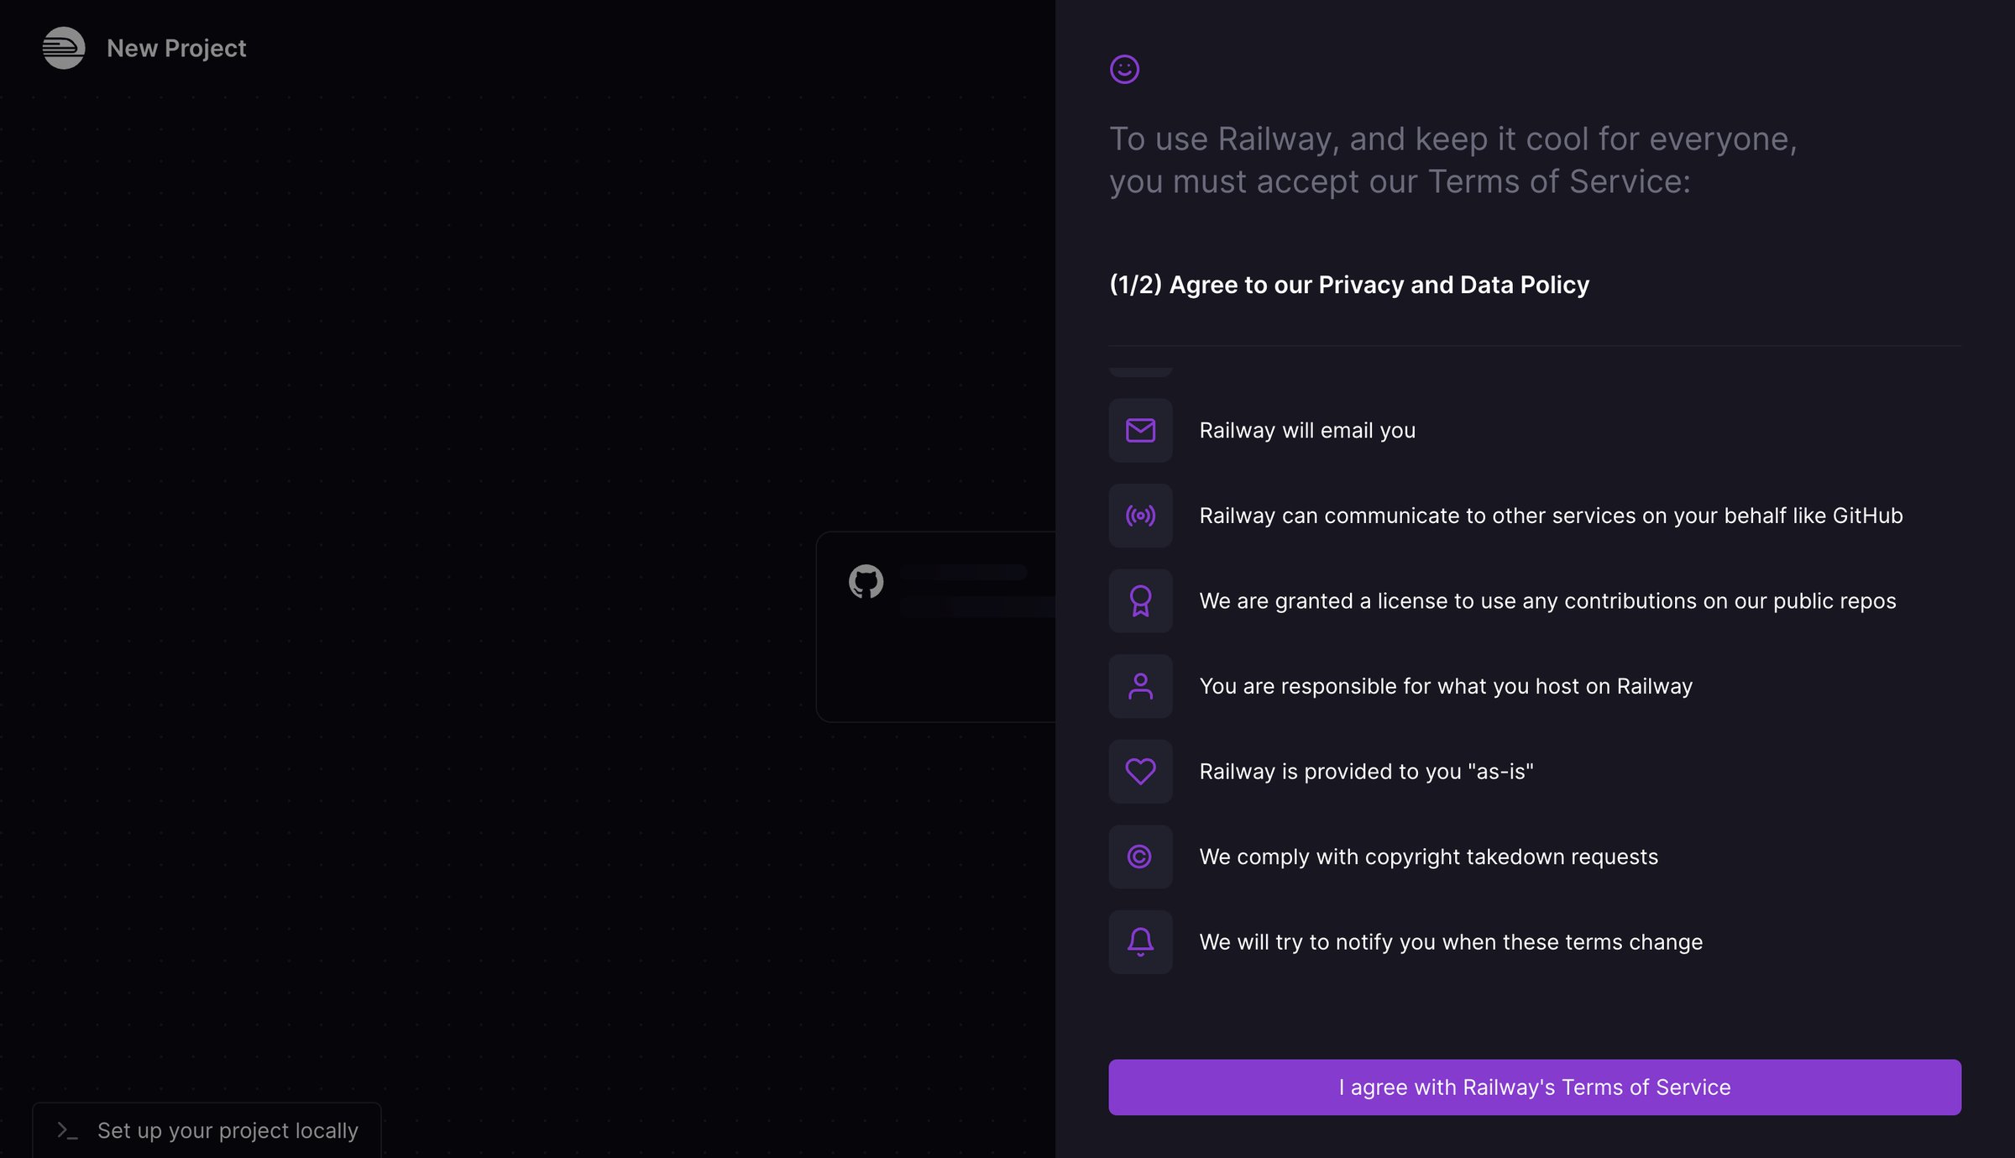Click the broadcast signal icon beside GitHub communication
The image size is (2015, 1158).
click(1140, 516)
